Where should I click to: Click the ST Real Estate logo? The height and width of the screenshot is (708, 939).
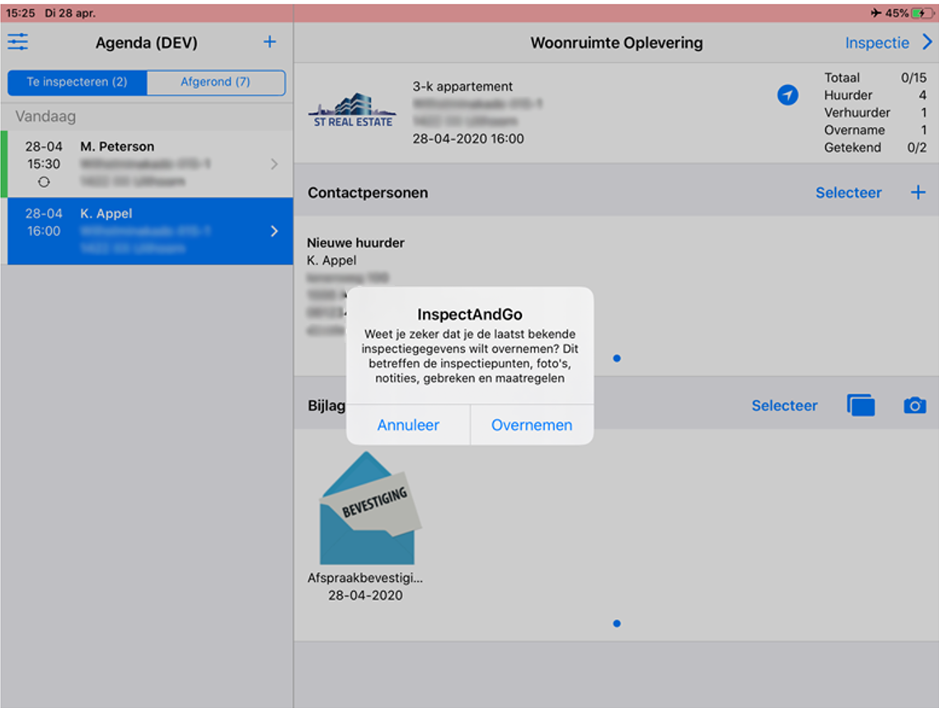coord(352,110)
